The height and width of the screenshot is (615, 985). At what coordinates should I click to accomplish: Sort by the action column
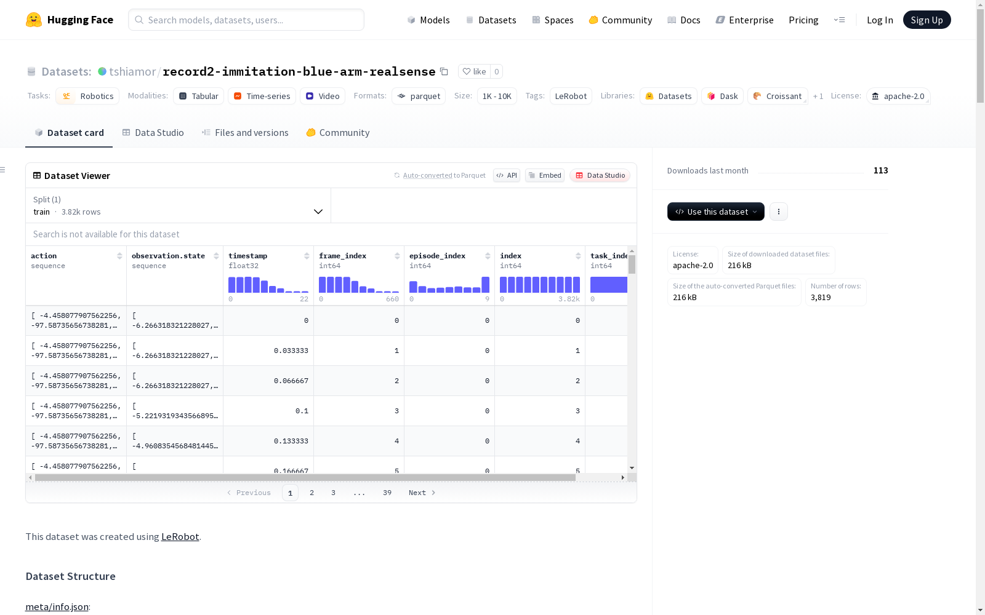pyautogui.click(x=119, y=256)
